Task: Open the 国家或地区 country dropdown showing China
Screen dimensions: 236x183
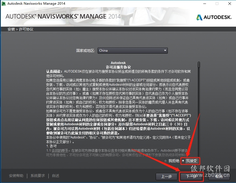Action: pos(133,51)
